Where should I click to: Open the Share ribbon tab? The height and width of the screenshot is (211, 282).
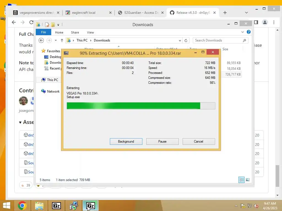(x=75, y=32)
